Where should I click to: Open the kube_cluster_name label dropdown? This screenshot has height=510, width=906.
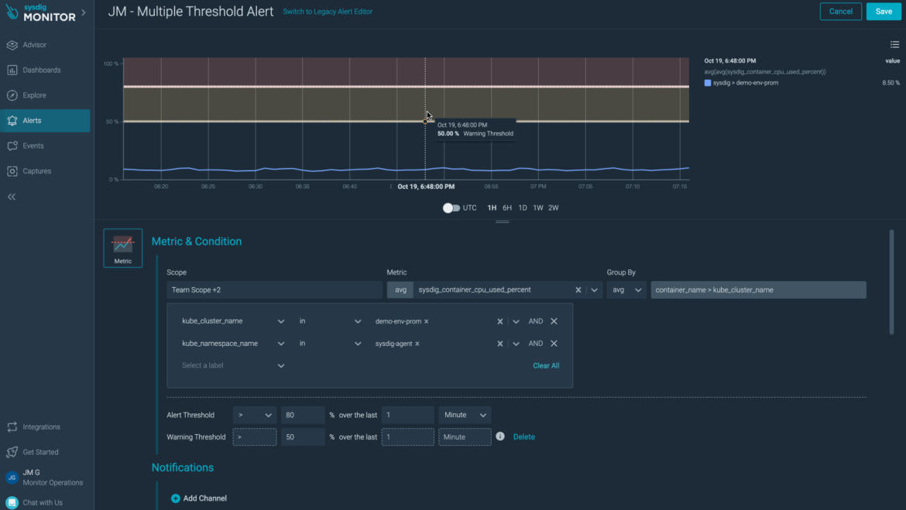pos(233,321)
